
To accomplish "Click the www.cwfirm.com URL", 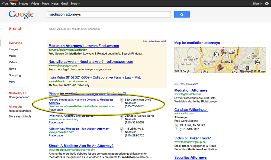I will (185, 113).
